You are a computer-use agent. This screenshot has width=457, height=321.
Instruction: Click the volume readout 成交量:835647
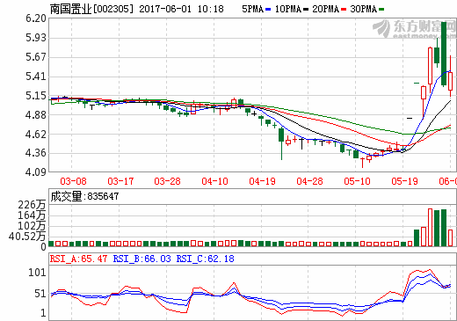(x=84, y=196)
